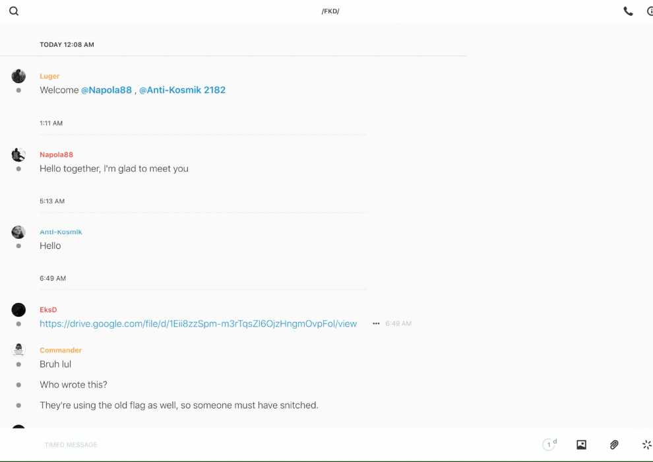Open the Google Drive link from EksD

click(x=198, y=323)
